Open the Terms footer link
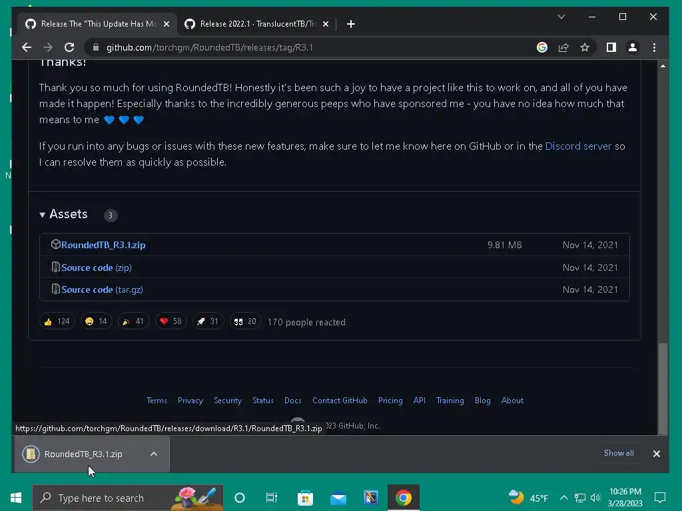 (157, 401)
